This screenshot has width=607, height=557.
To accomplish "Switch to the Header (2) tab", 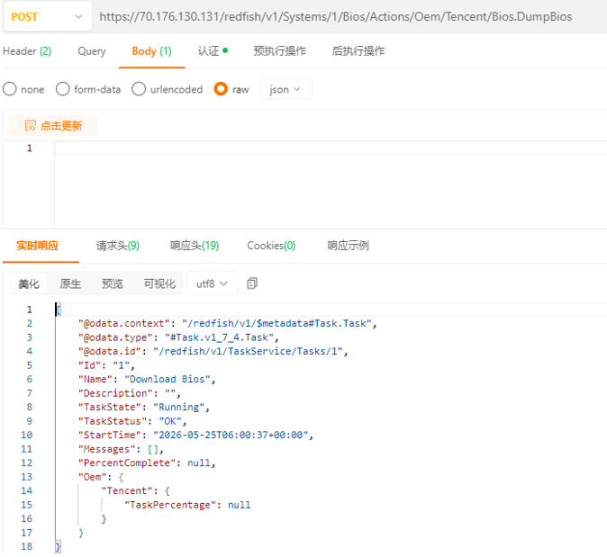I will [x=27, y=51].
